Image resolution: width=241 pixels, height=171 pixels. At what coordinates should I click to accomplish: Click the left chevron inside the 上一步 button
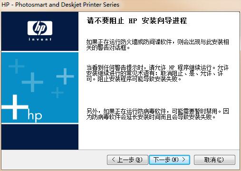click(x=113, y=160)
